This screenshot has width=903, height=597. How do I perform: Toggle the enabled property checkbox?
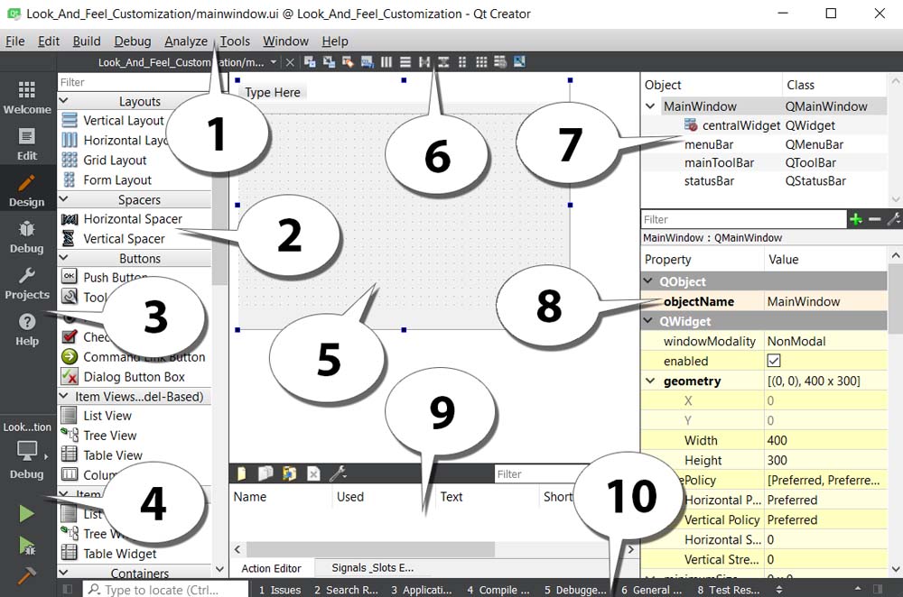774,361
